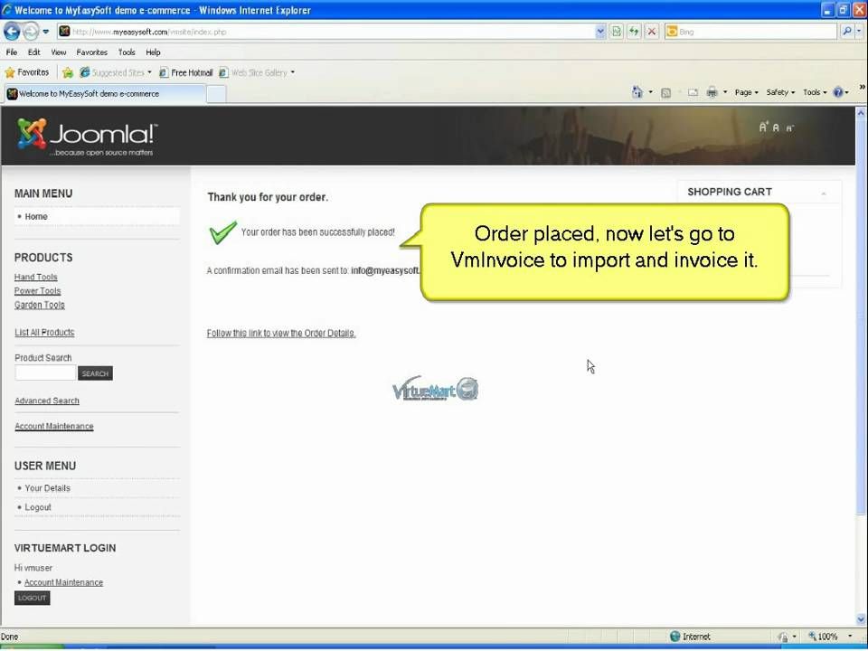Click Logout in the User Menu
The image size is (868, 651).
pos(38,507)
